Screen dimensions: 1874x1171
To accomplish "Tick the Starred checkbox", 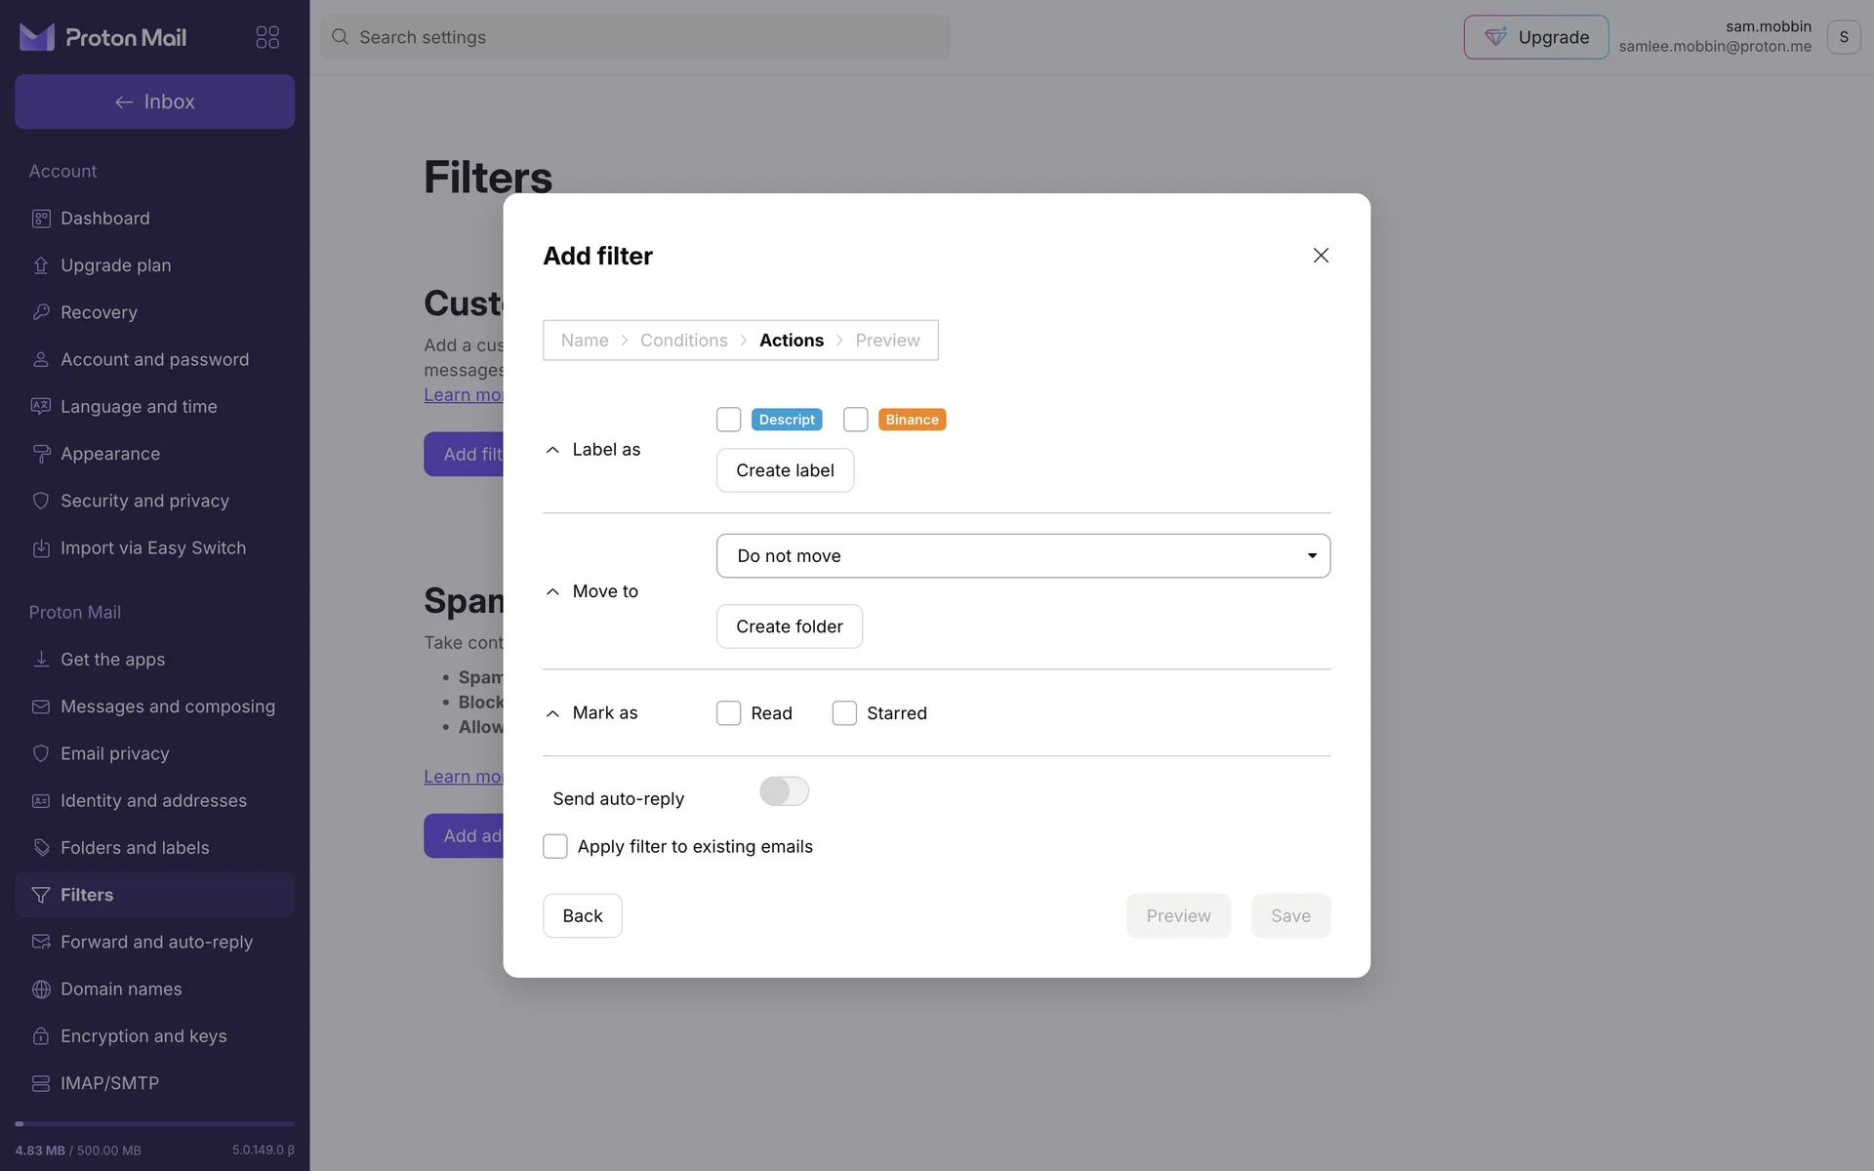I will (844, 713).
